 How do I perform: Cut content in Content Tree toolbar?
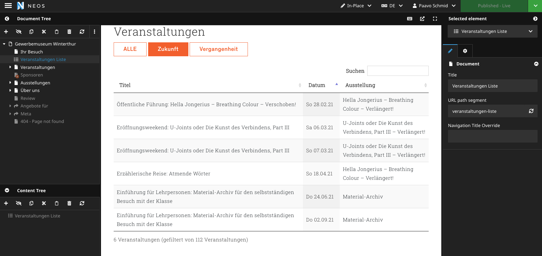pos(44,203)
